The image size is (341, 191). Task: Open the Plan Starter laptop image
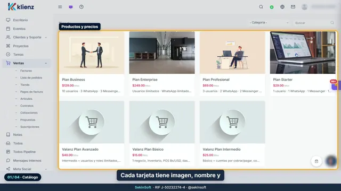point(303,53)
